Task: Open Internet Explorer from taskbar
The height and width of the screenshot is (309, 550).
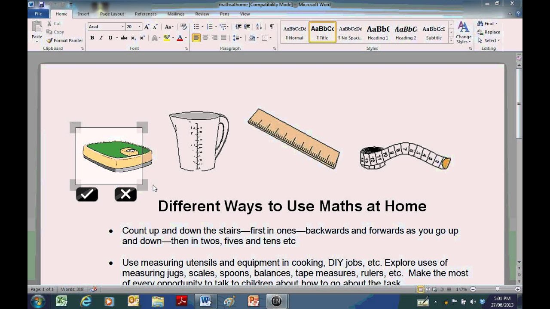Action: point(86,301)
